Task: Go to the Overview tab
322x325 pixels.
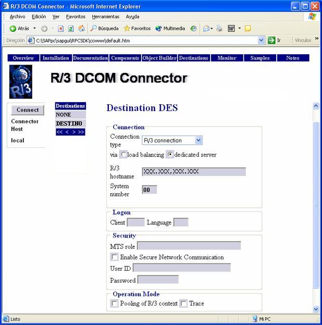Action: [23, 58]
